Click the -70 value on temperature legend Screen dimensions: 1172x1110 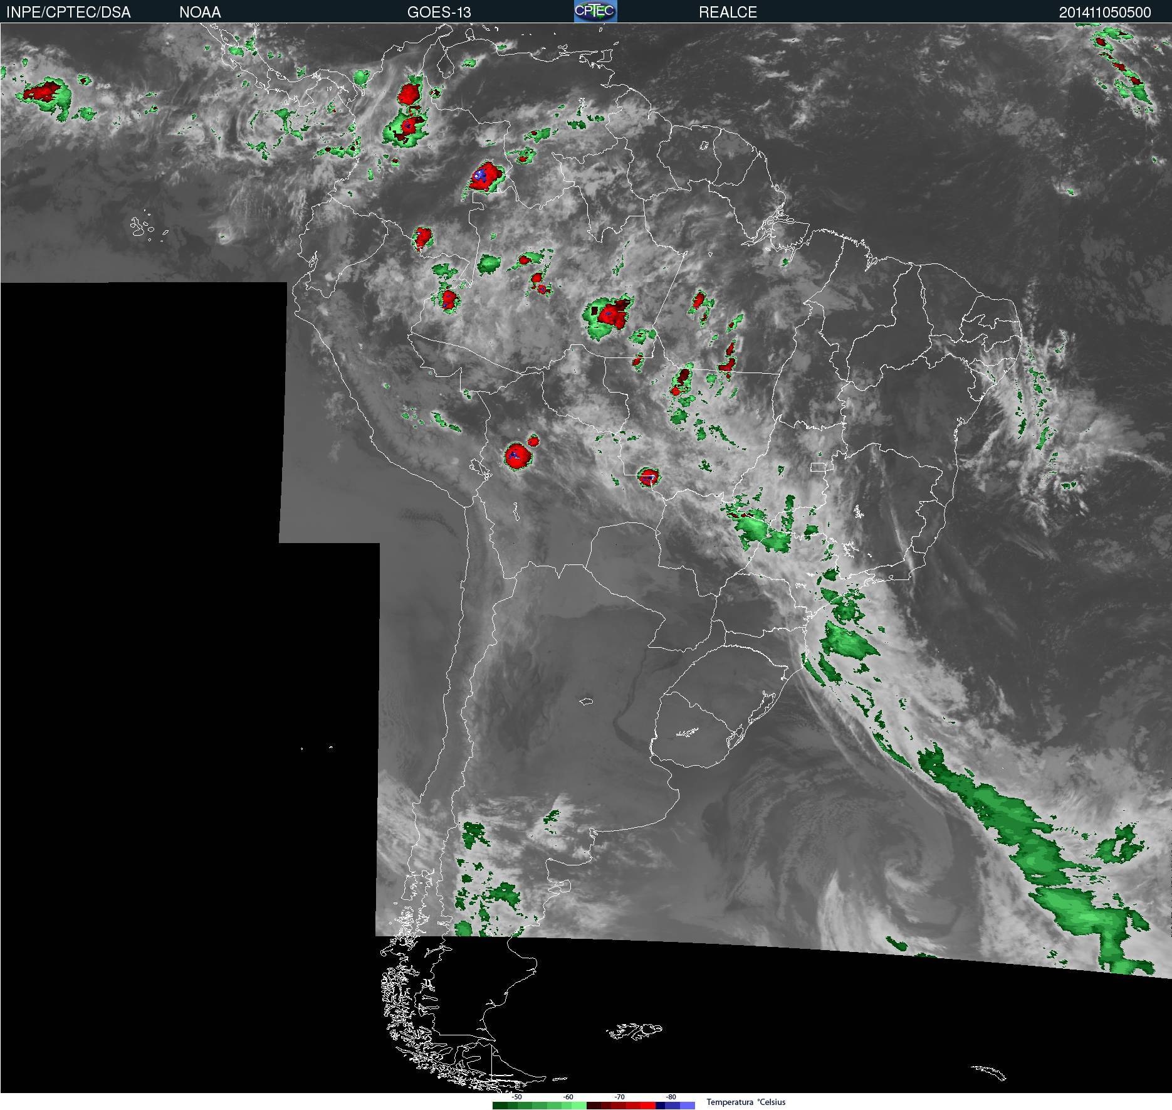(x=620, y=1097)
